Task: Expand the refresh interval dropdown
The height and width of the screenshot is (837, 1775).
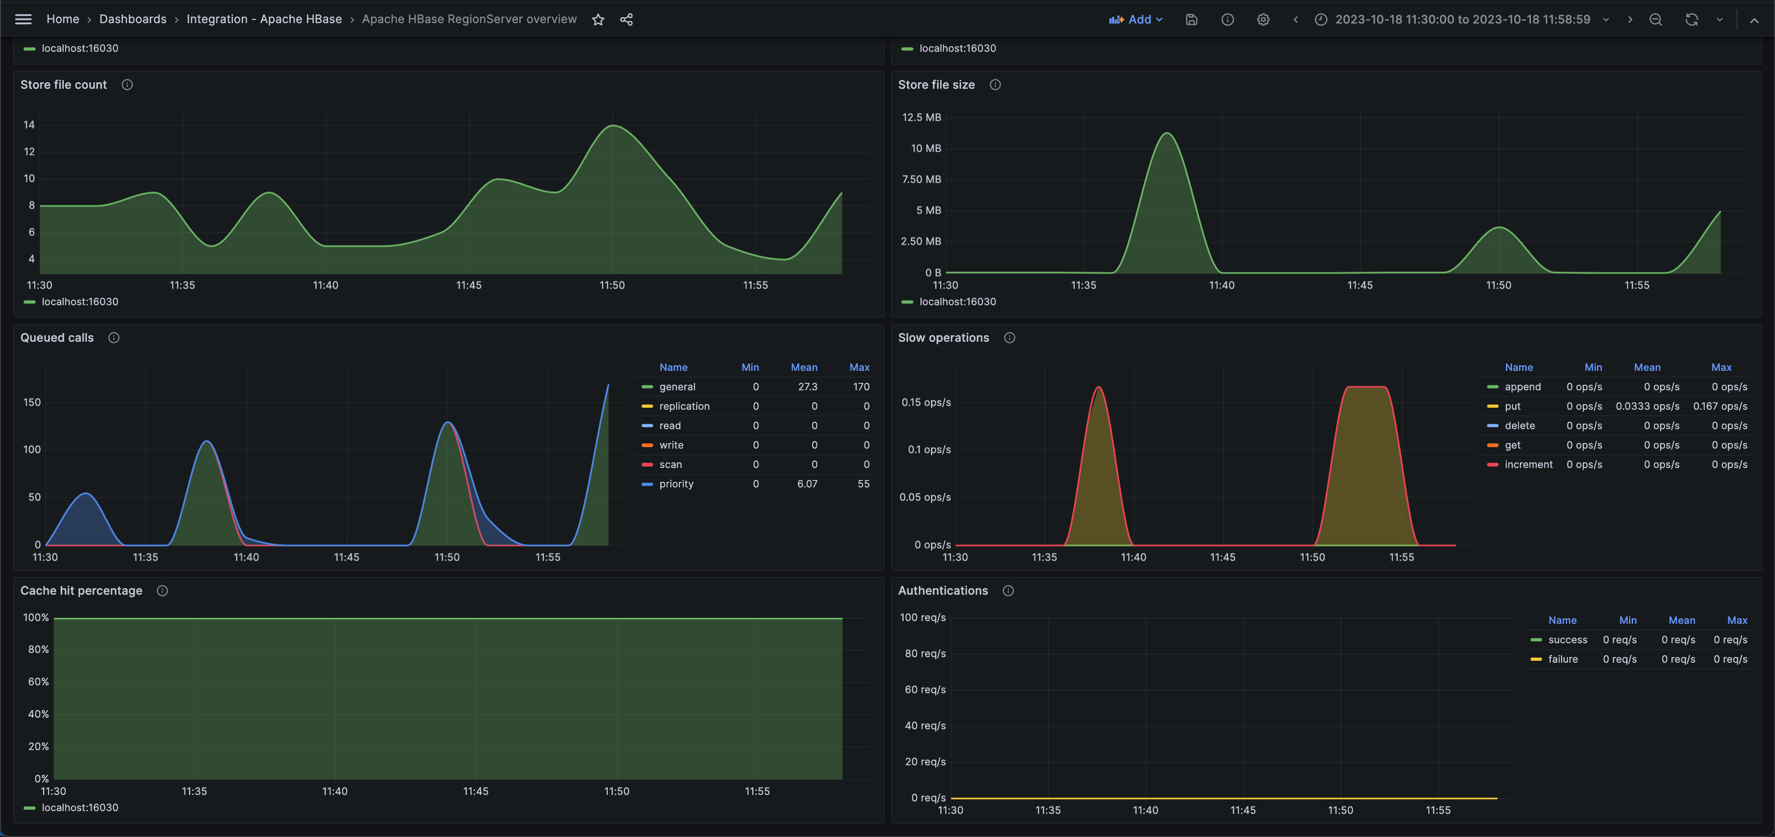Action: [1720, 19]
